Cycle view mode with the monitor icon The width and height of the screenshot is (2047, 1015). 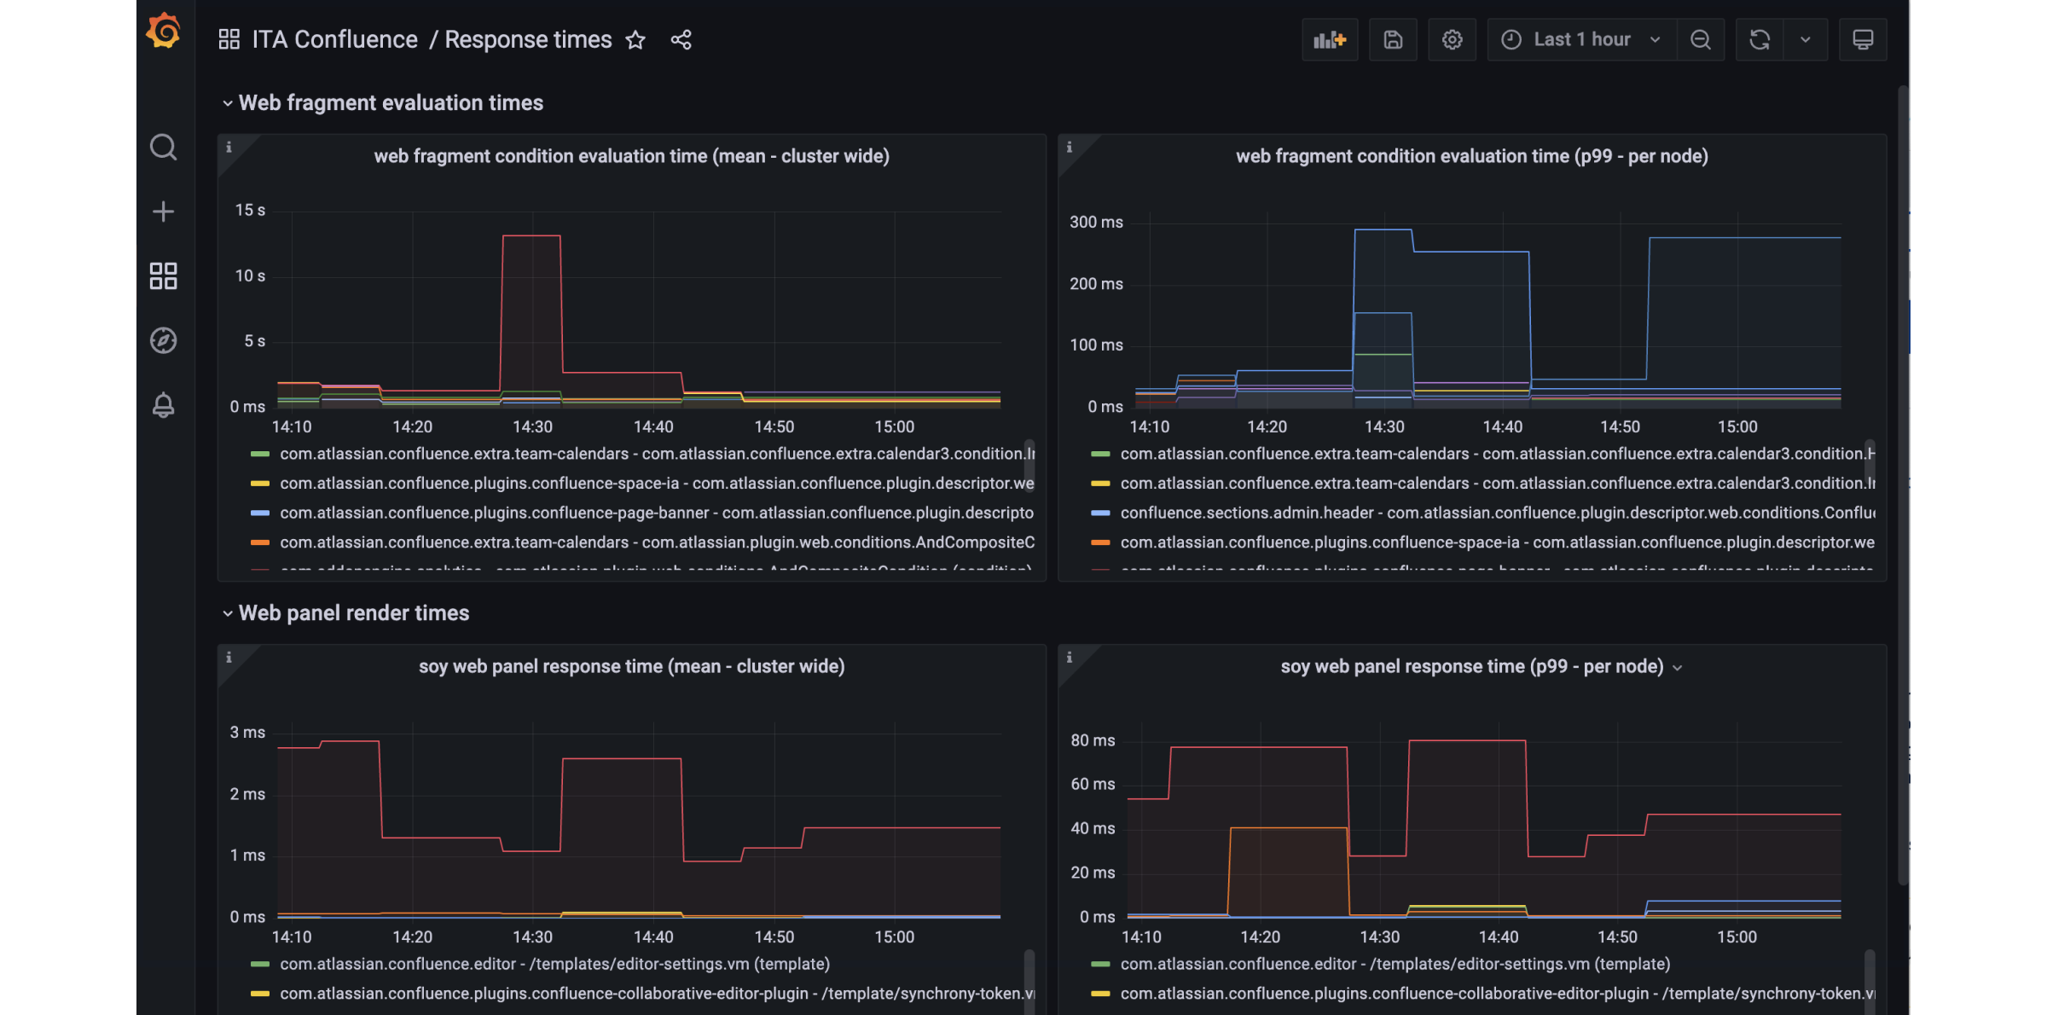coord(1863,40)
